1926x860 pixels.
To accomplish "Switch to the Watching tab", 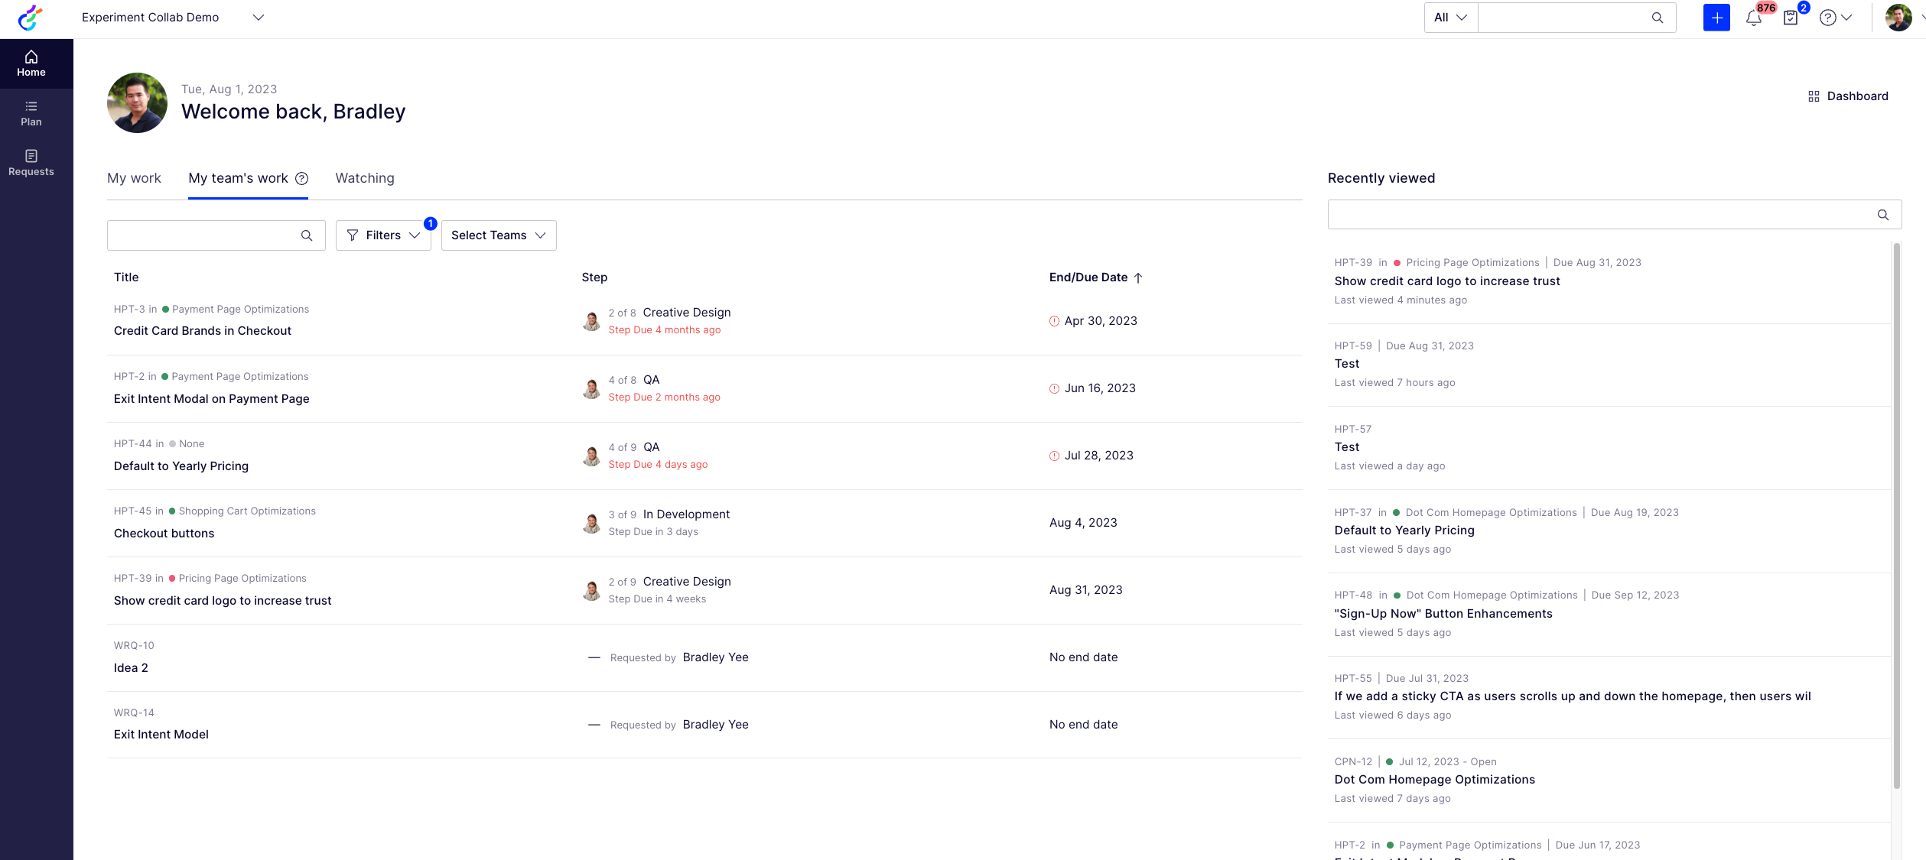I will point(365,178).
